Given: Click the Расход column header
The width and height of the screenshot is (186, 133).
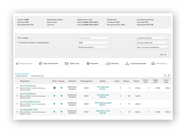Looking at the screenshot, I should (x=136, y=81).
